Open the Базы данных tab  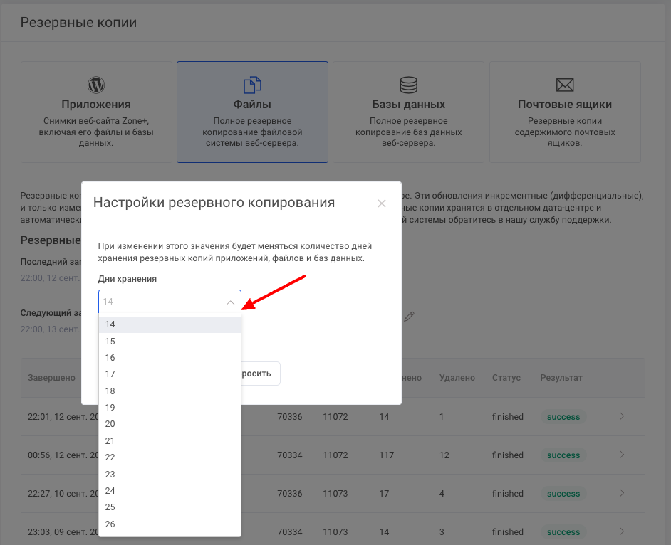(x=408, y=112)
